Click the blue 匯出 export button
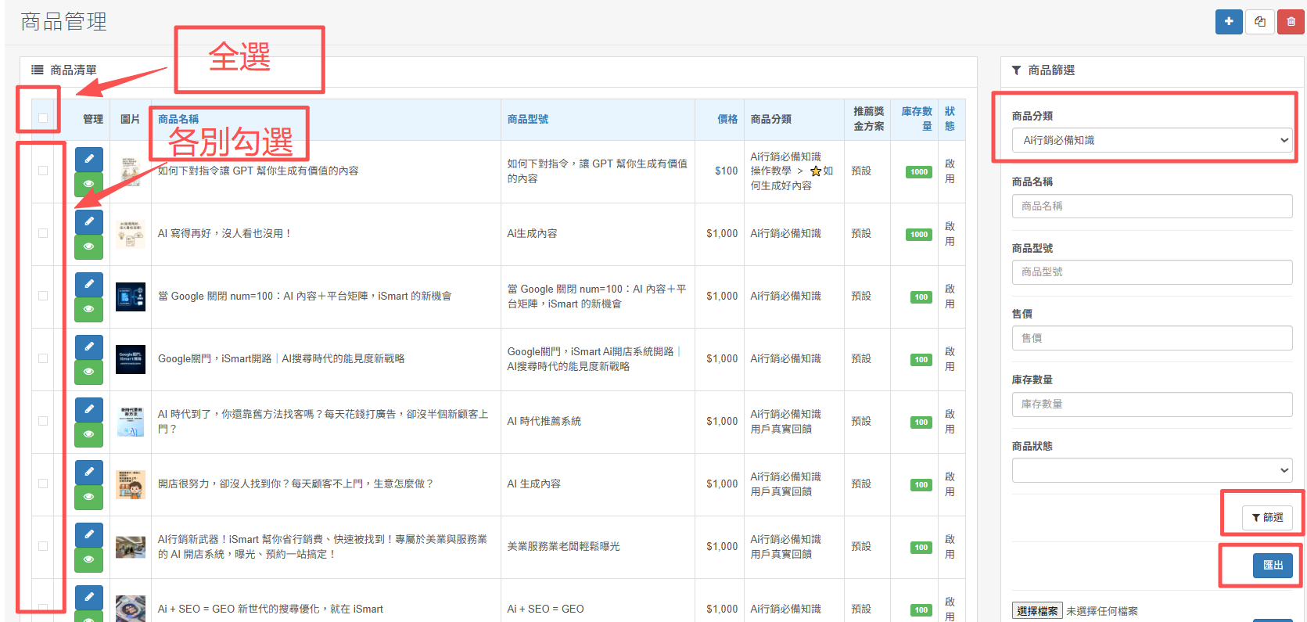1307x622 pixels. [1273, 565]
